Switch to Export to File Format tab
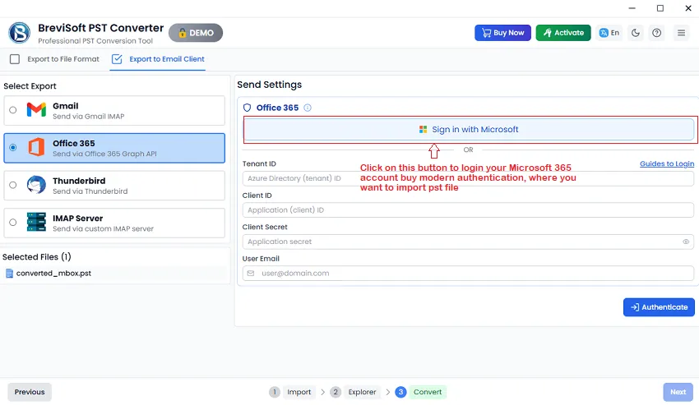699x405 pixels. (x=54, y=59)
